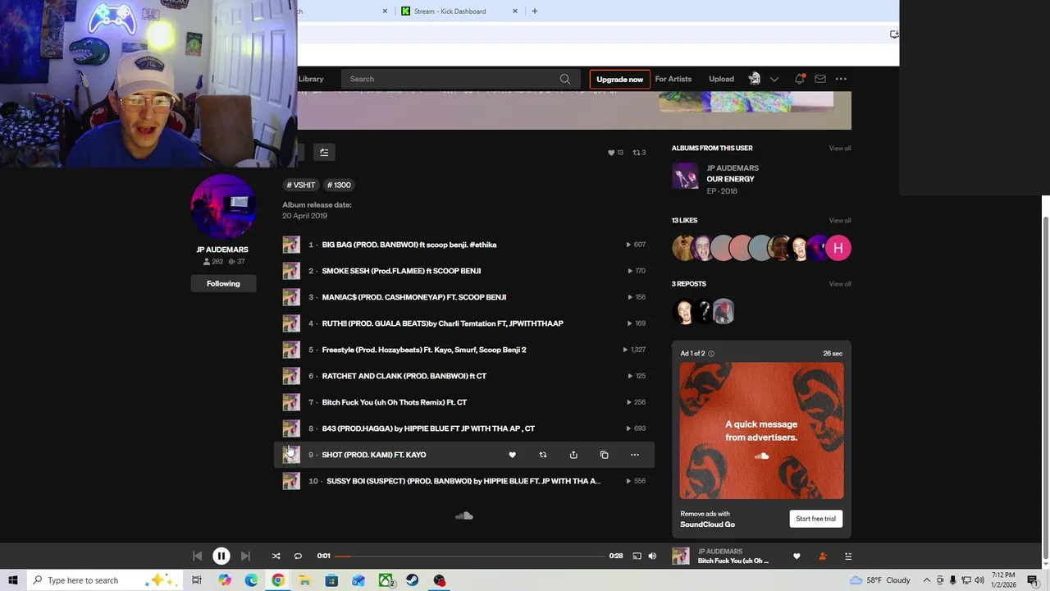Open Steam from the taskbar
Screen dimensions: 1050x591
[413, 580]
